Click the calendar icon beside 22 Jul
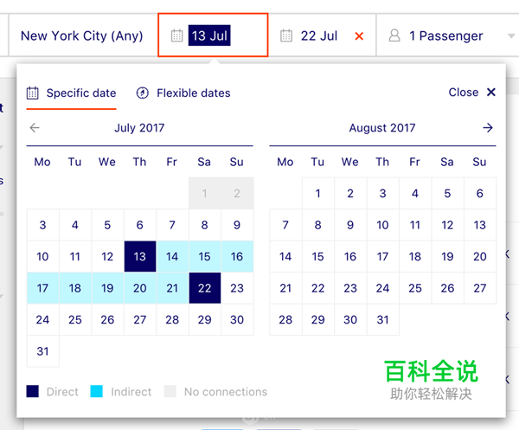 point(286,36)
